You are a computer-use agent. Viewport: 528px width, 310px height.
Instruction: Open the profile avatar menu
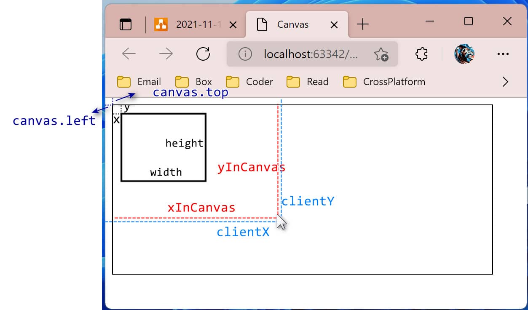464,54
